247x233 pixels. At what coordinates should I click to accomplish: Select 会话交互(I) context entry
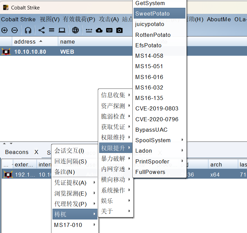[x=75, y=151]
